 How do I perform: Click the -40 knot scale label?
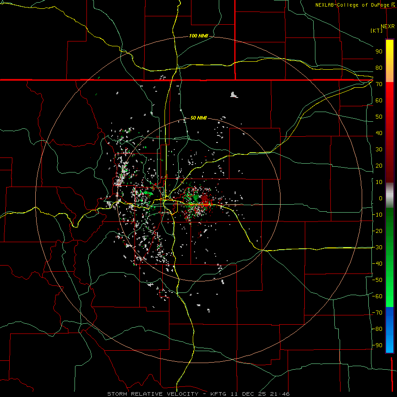click(377, 264)
